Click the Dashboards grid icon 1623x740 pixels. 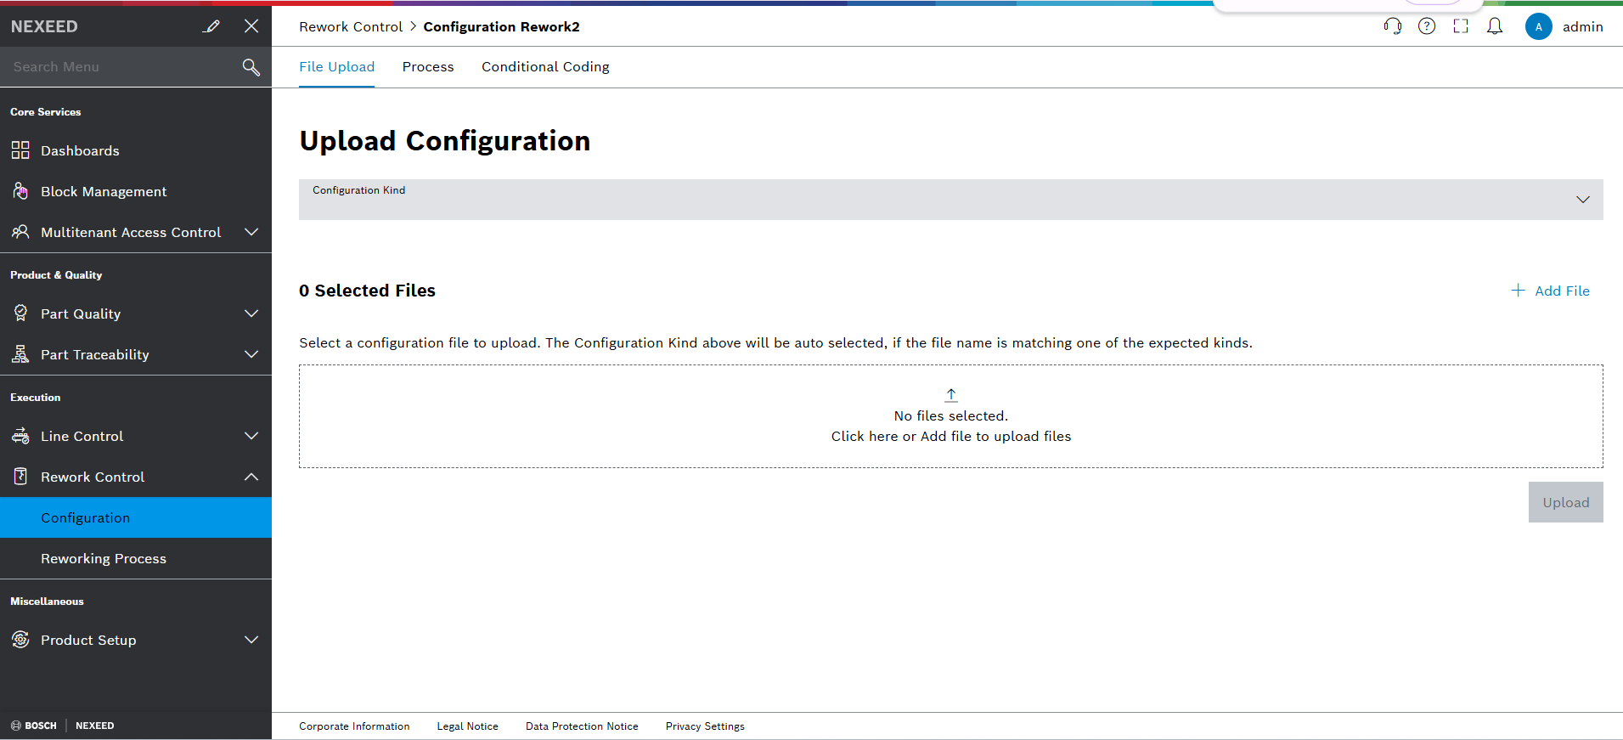(x=20, y=150)
